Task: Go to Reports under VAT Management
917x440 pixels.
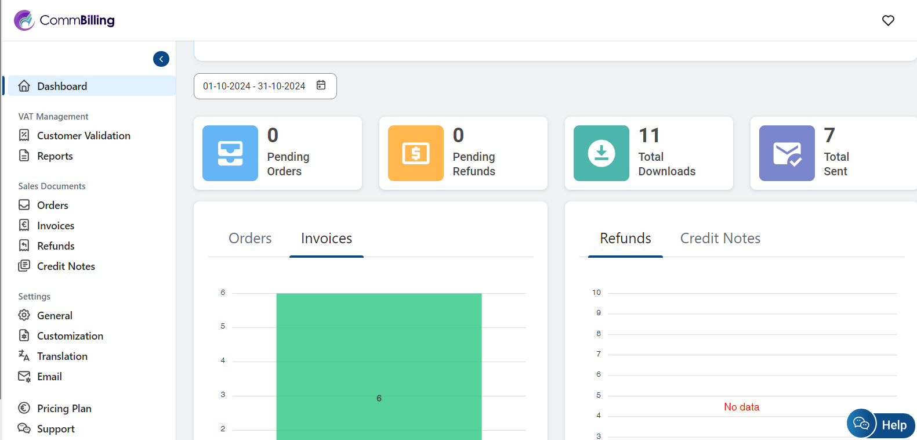Action: [55, 156]
